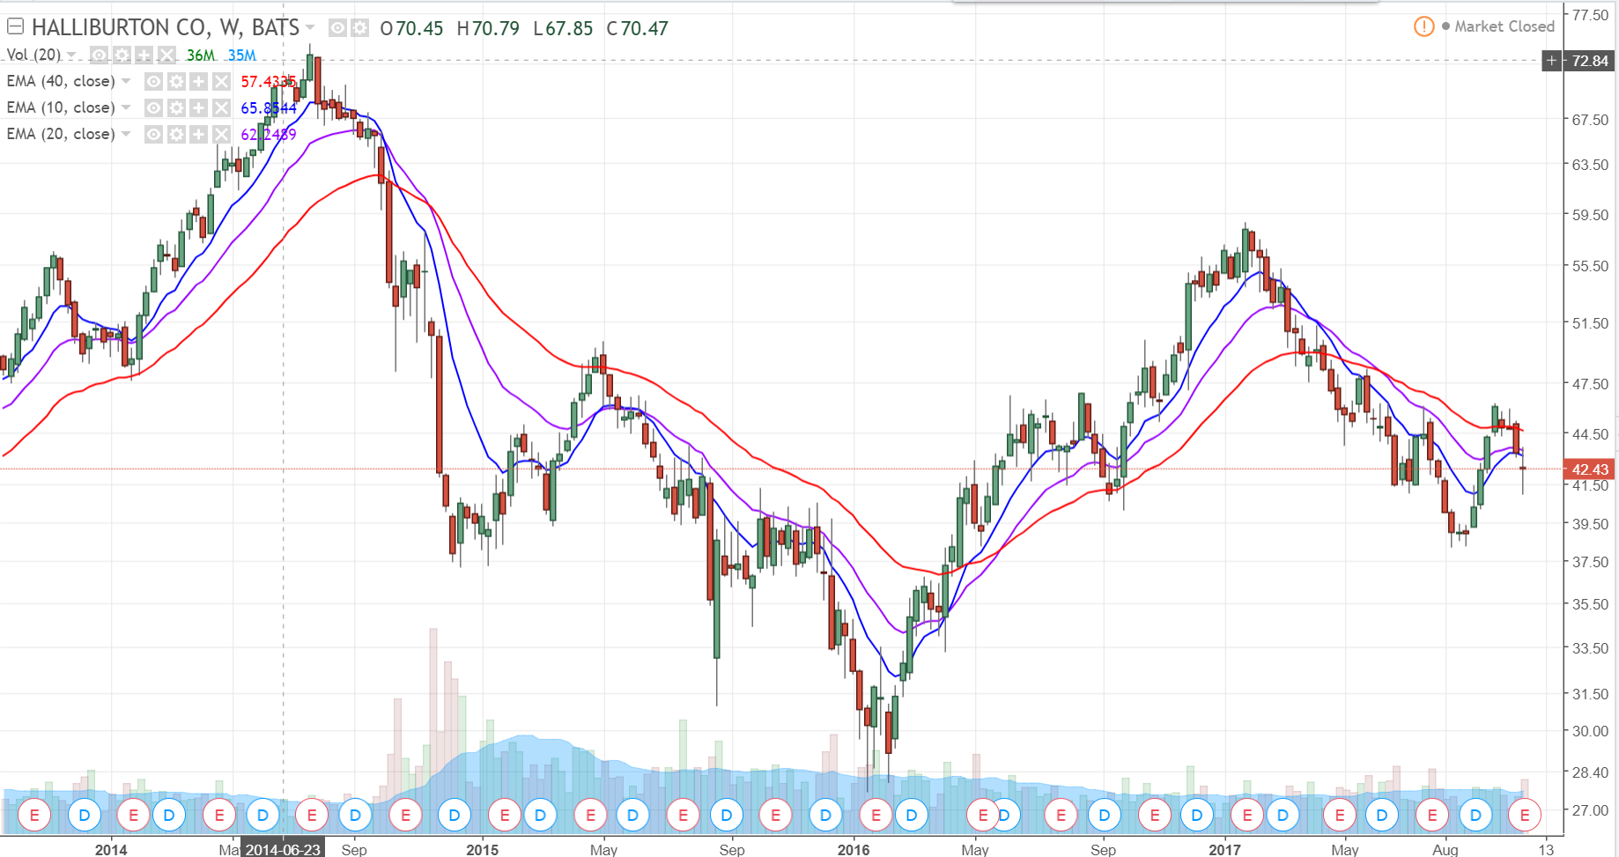
Task: Select the EMA (40, close) indicator label
Action: click(61, 81)
